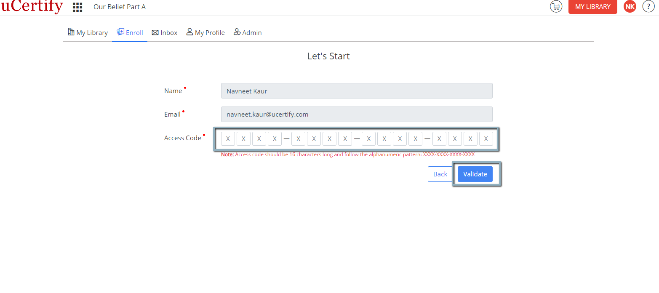Open the help question mark icon
Image resolution: width=659 pixels, height=293 pixels.
(648, 7)
